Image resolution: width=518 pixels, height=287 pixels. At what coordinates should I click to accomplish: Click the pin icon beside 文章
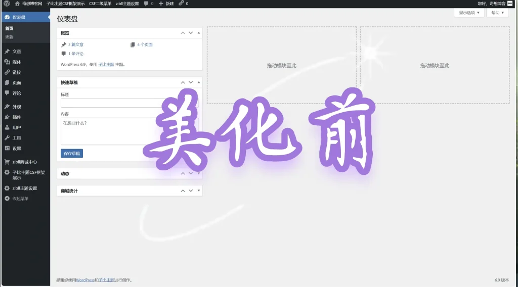click(x=7, y=52)
